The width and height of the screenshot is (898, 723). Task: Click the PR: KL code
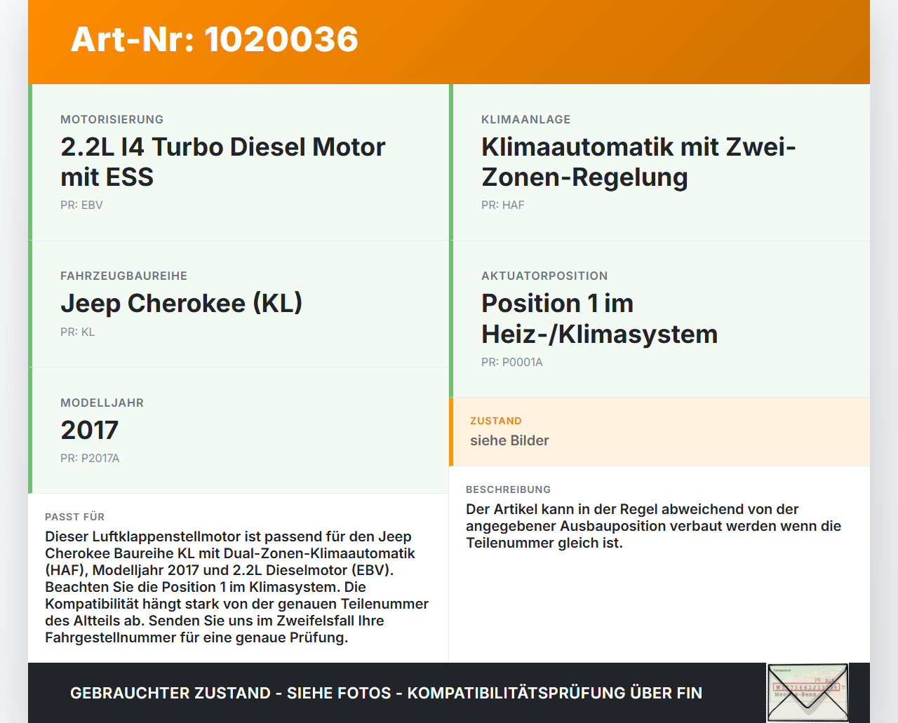coord(78,332)
